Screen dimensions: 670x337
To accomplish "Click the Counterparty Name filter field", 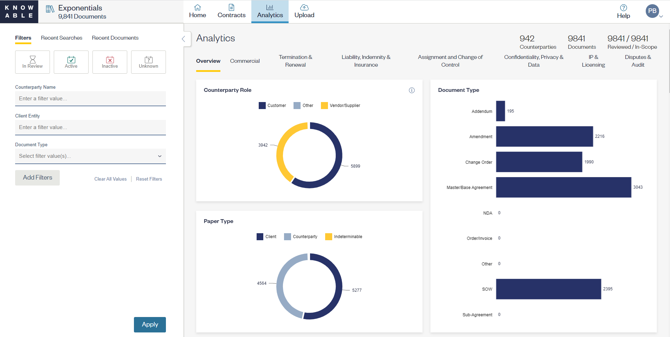I will 90,99.
